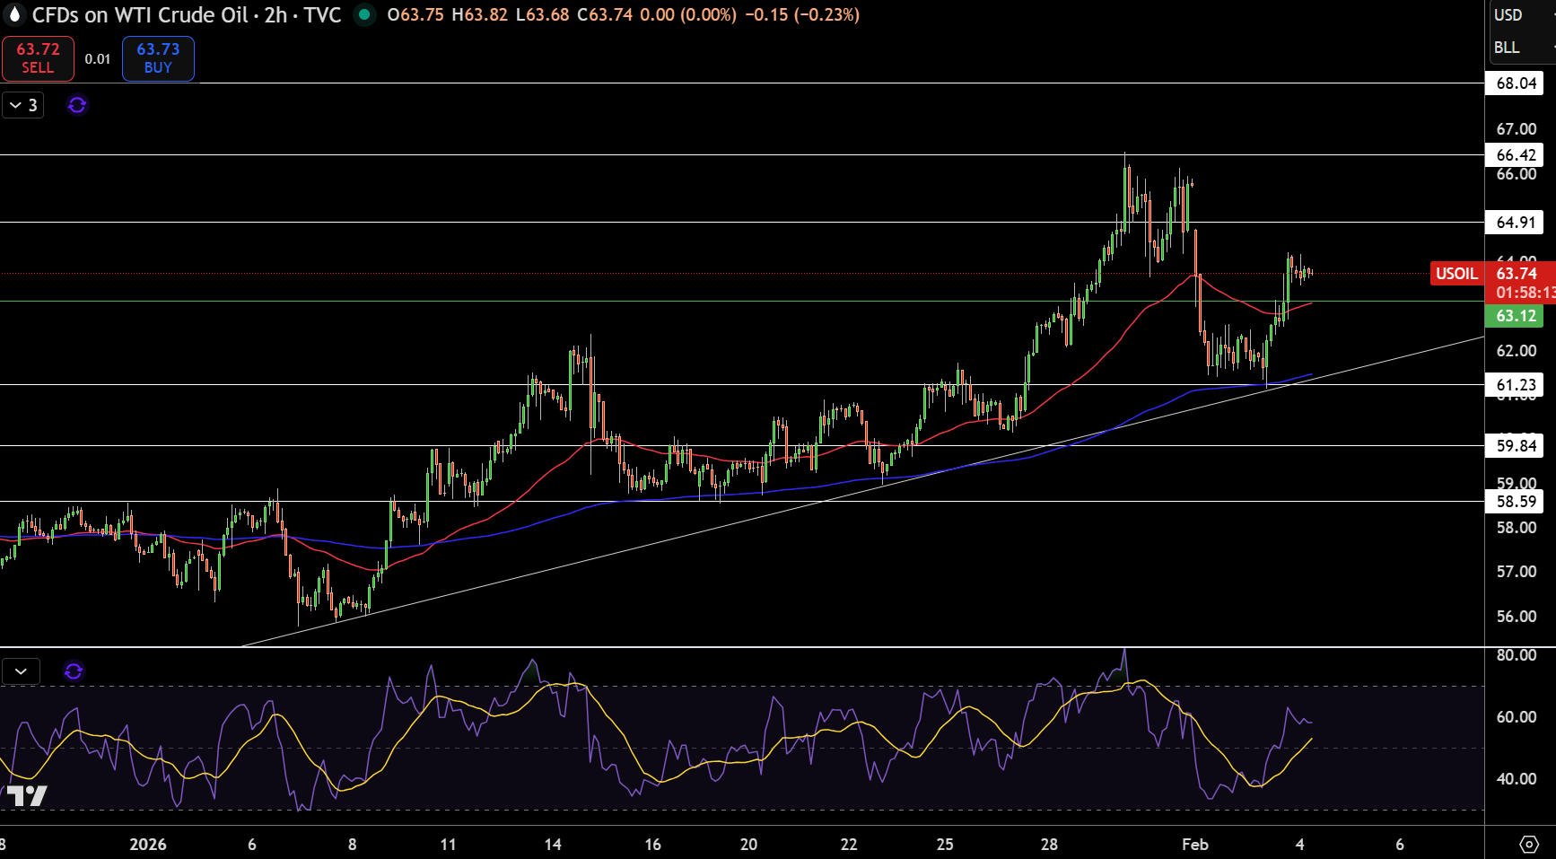Viewport: 1556px width, 859px height.
Task: Open the TradingView logo link
Action: [27, 795]
